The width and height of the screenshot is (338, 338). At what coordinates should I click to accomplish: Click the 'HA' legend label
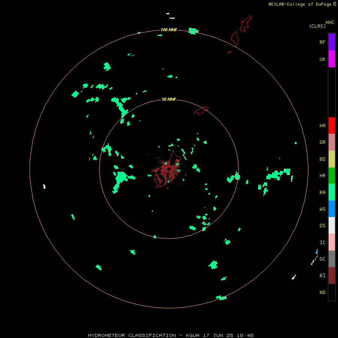[x=322, y=126]
